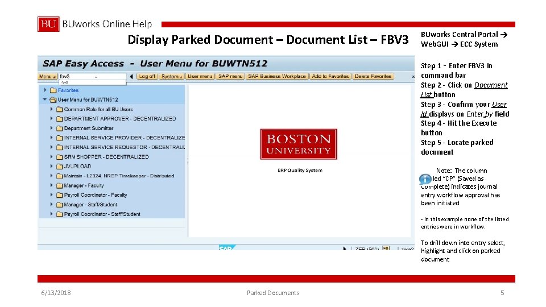The width and height of the screenshot is (546, 307).
Task: Click DEPARTMENT APPROVER folder icon
Action: point(60,119)
